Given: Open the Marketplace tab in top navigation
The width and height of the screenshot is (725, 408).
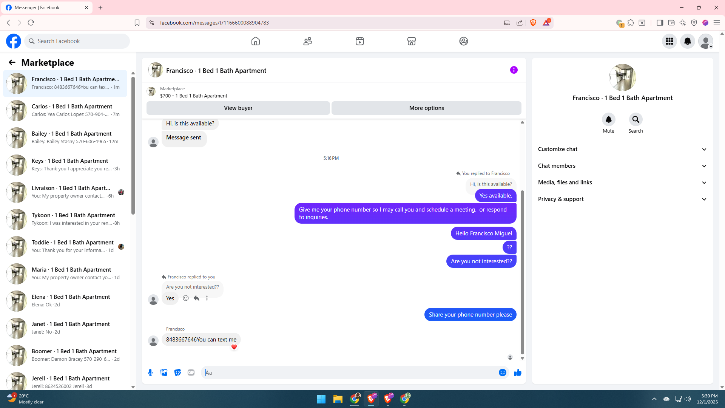Looking at the screenshot, I should tap(412, 41).
